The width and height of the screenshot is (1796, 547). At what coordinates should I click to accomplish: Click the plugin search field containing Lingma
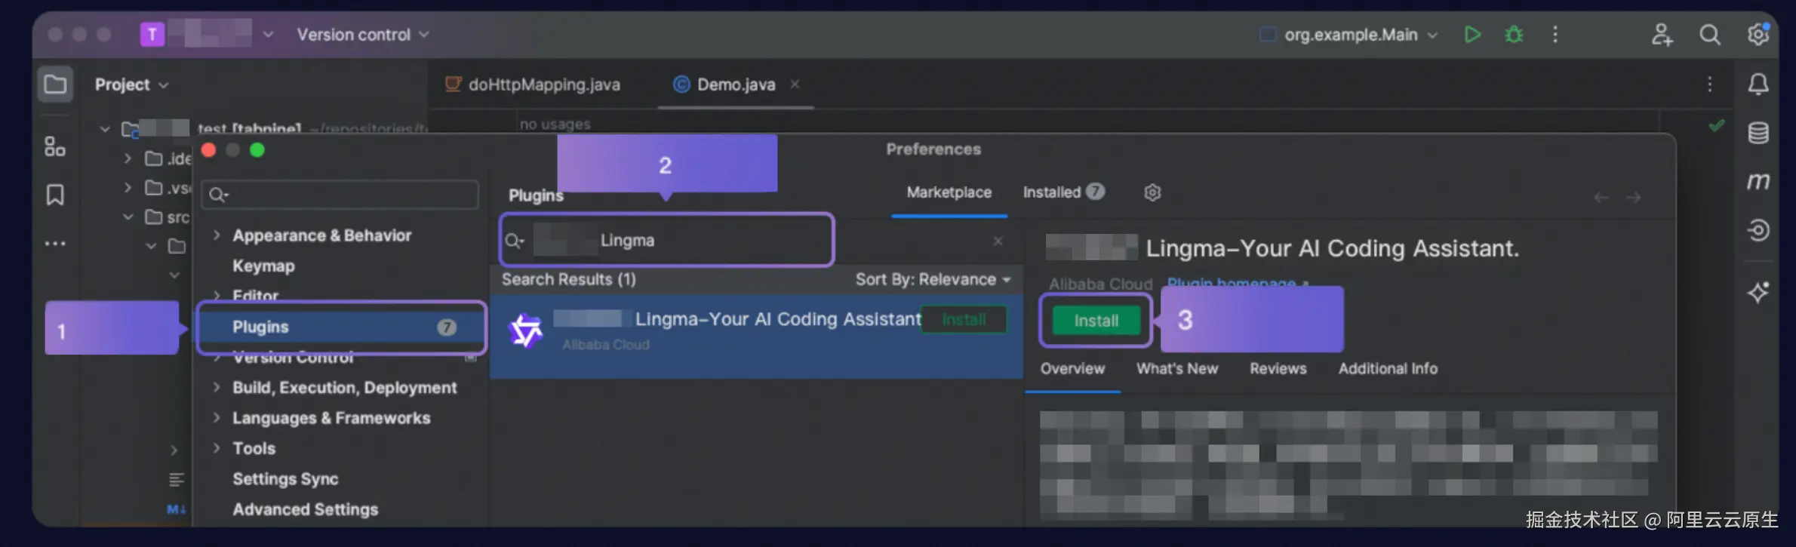[x=666, y=241]
